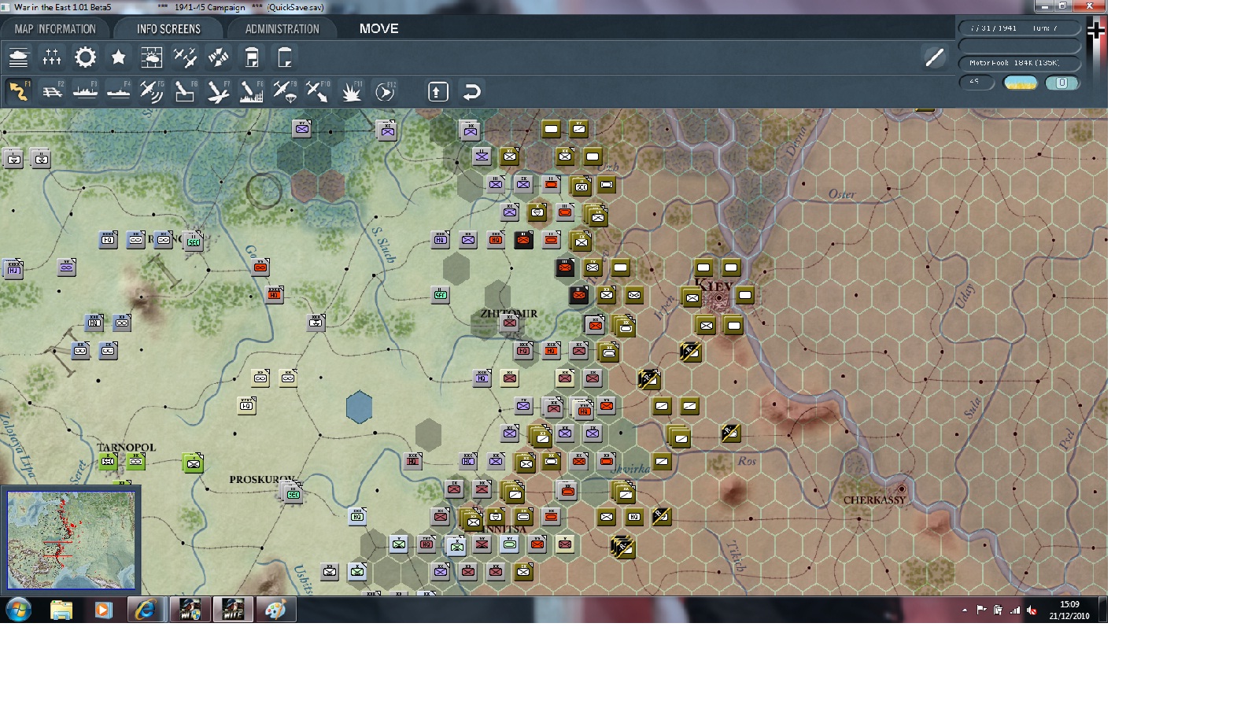Open Windows Start menu
Image resolution: width=1259 pixels, height=708 pixels.
18,610
